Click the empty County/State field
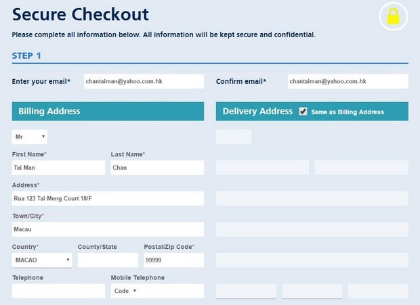This screenshot has width=420, height=305. click(x=108, y=260)
